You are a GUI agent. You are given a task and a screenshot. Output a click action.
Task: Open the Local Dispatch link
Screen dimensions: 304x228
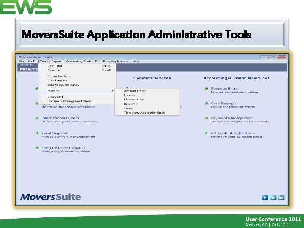(x=55, y=133)
